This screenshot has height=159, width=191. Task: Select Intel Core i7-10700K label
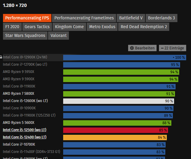point(19,144)
